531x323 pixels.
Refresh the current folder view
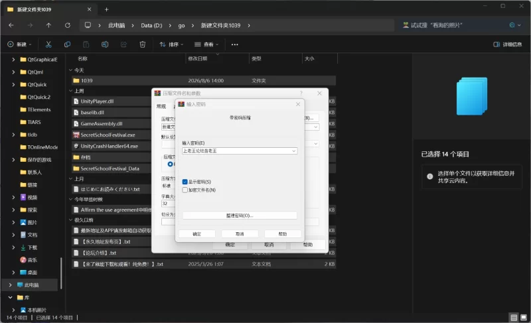[68, 25]
